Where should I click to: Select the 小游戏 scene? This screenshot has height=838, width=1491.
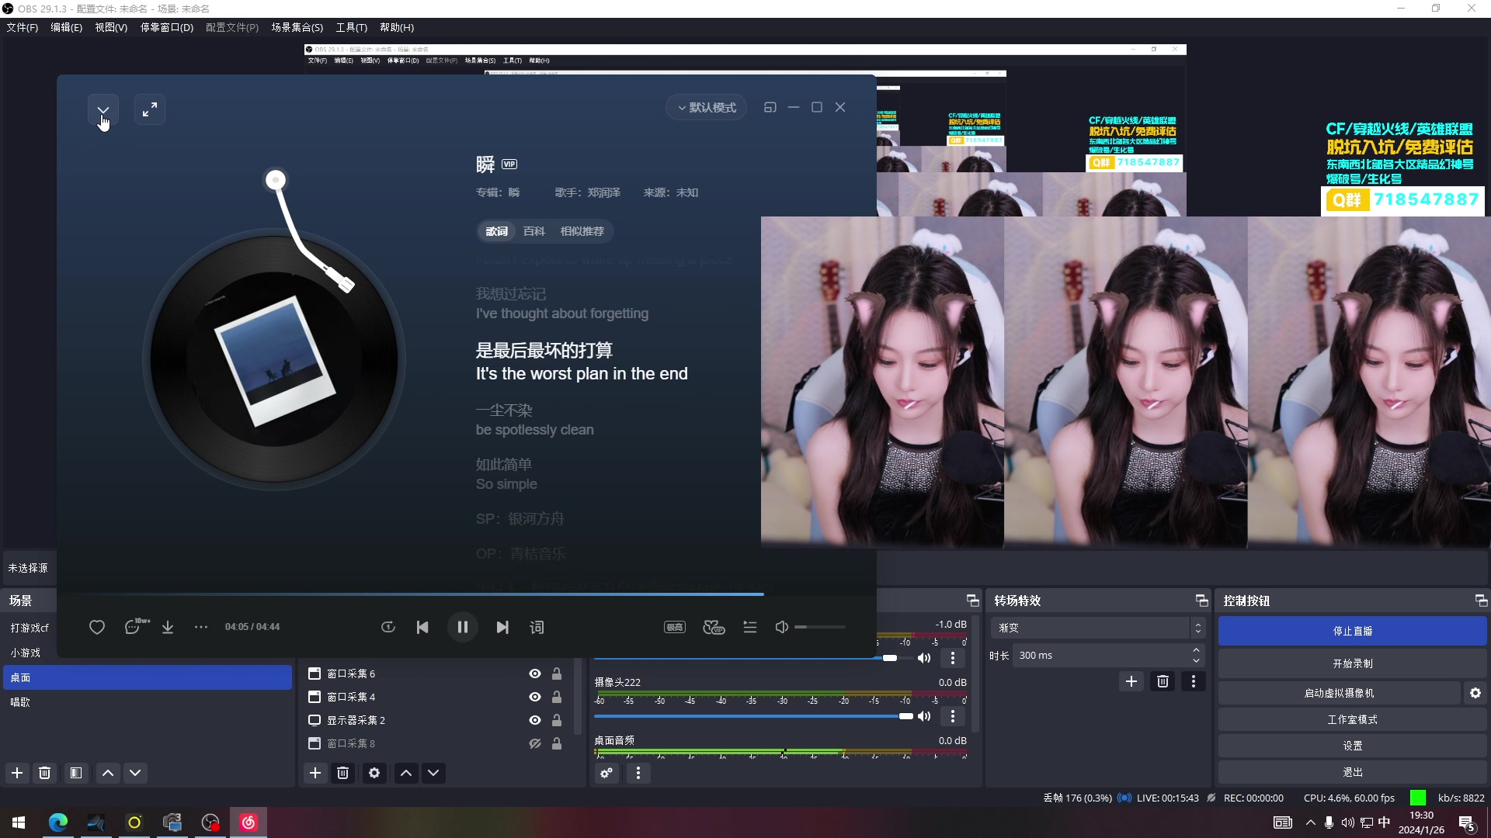148,653
